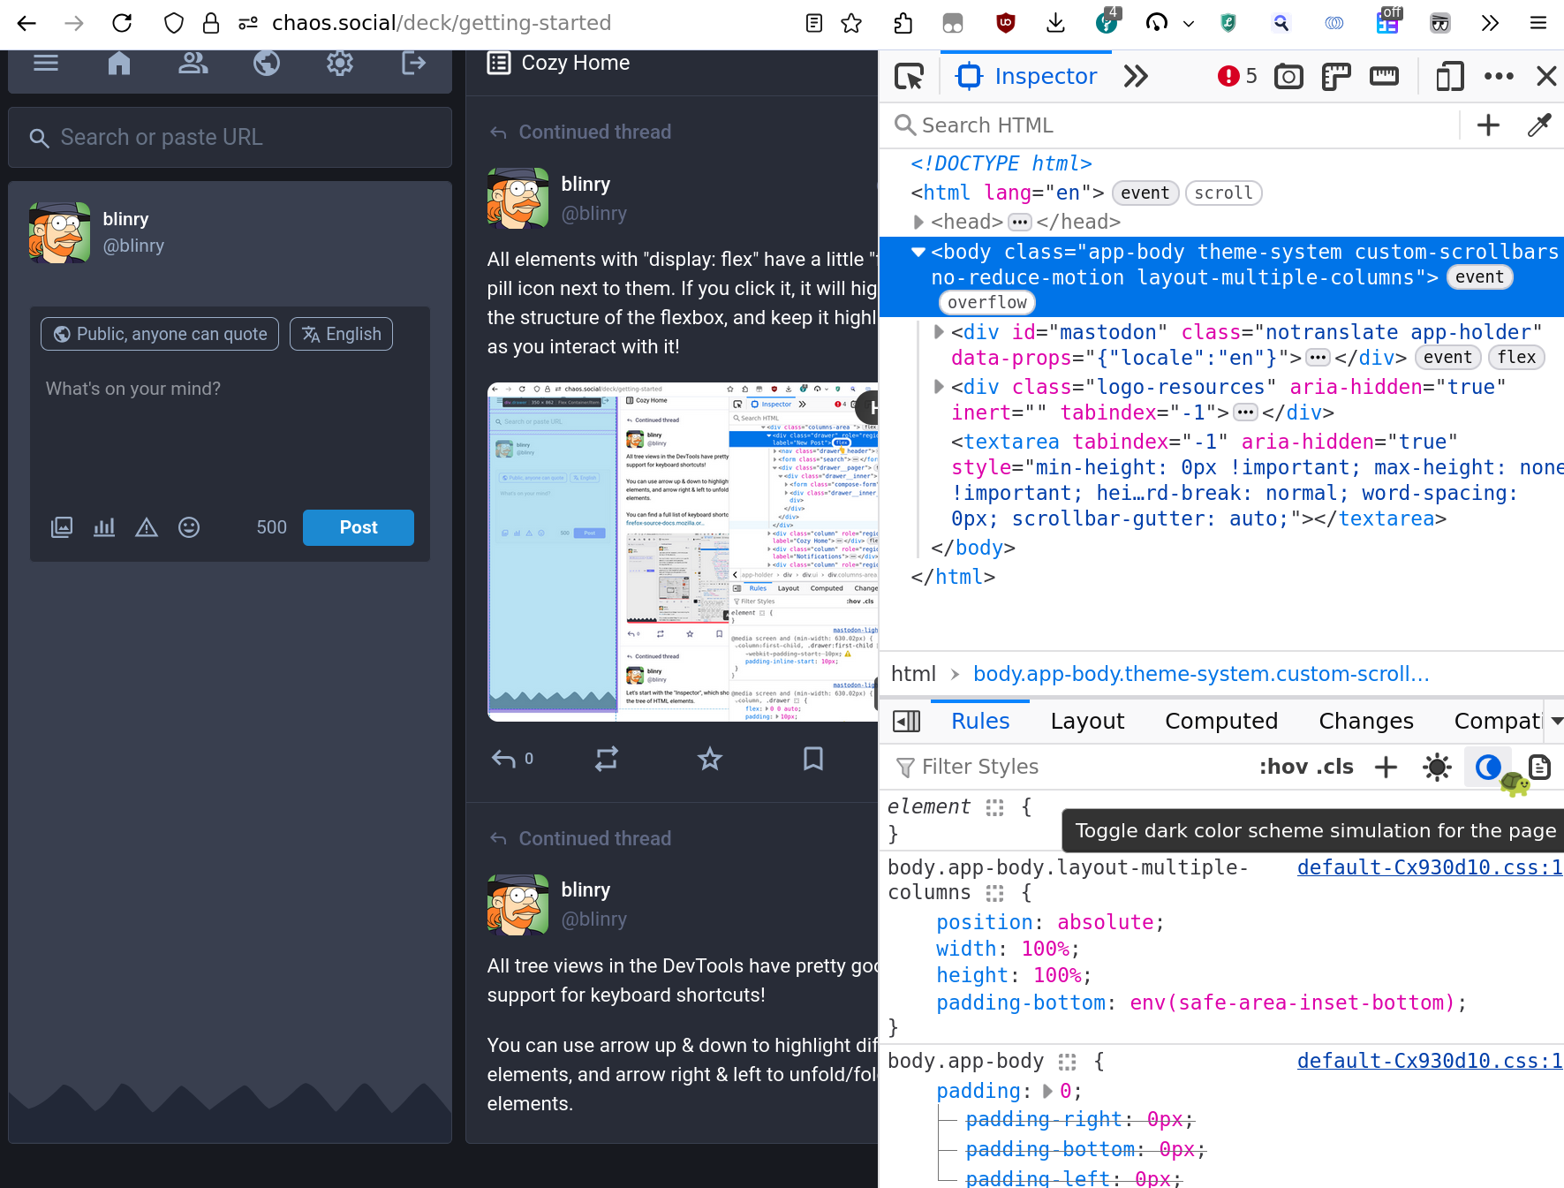1564x1188 pixels.
Task: Take a screenshot with the DevTools camera icon
Action: tap(1288, 76)
